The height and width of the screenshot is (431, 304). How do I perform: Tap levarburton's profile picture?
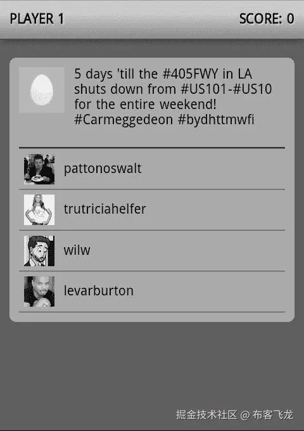pos(39,292)
